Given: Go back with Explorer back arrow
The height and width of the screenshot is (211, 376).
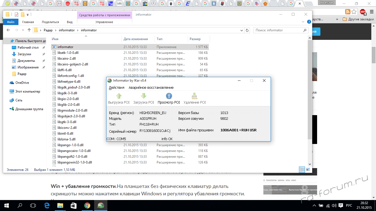Looking at the screenshot, I should tap(8, 30).
